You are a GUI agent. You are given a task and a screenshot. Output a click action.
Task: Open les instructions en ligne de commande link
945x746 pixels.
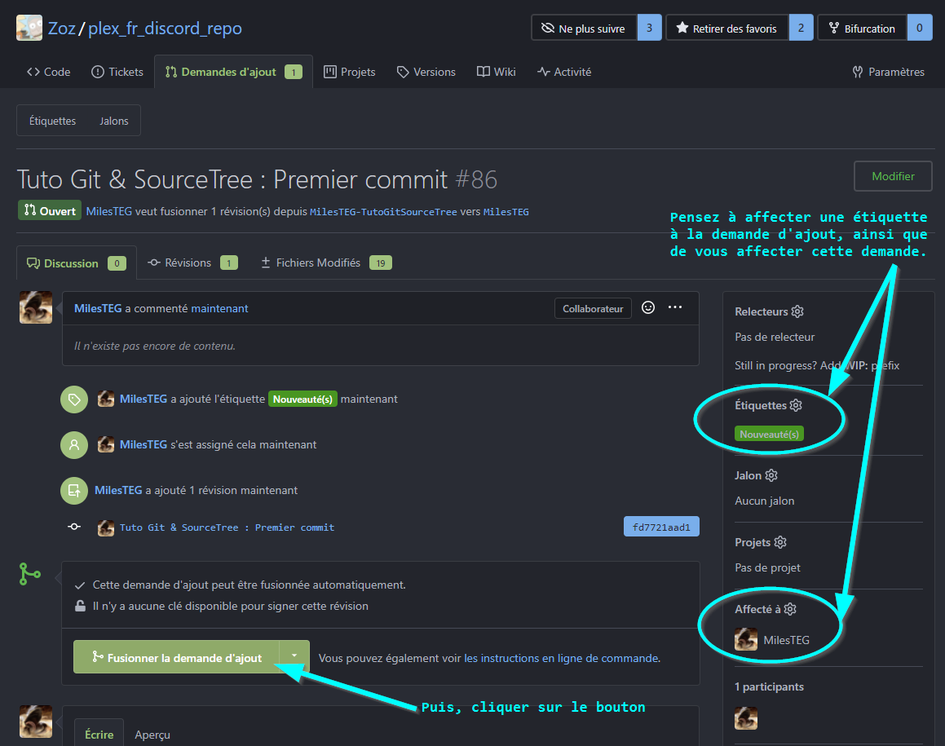(x=561, y=658)
